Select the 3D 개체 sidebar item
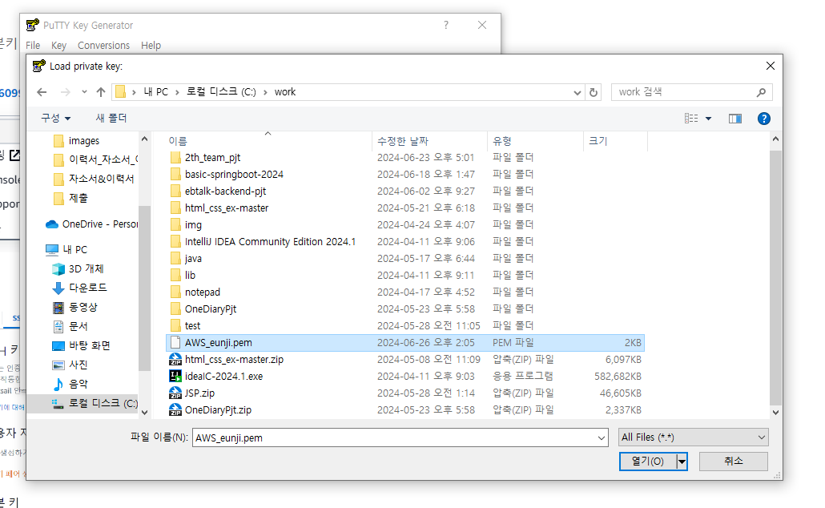 [x=87, y=269]
